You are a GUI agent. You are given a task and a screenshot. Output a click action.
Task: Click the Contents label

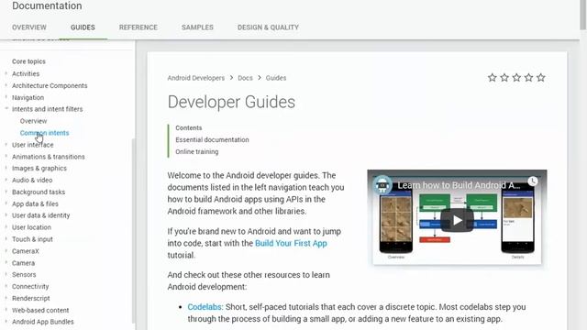click(x=189, y=128)
